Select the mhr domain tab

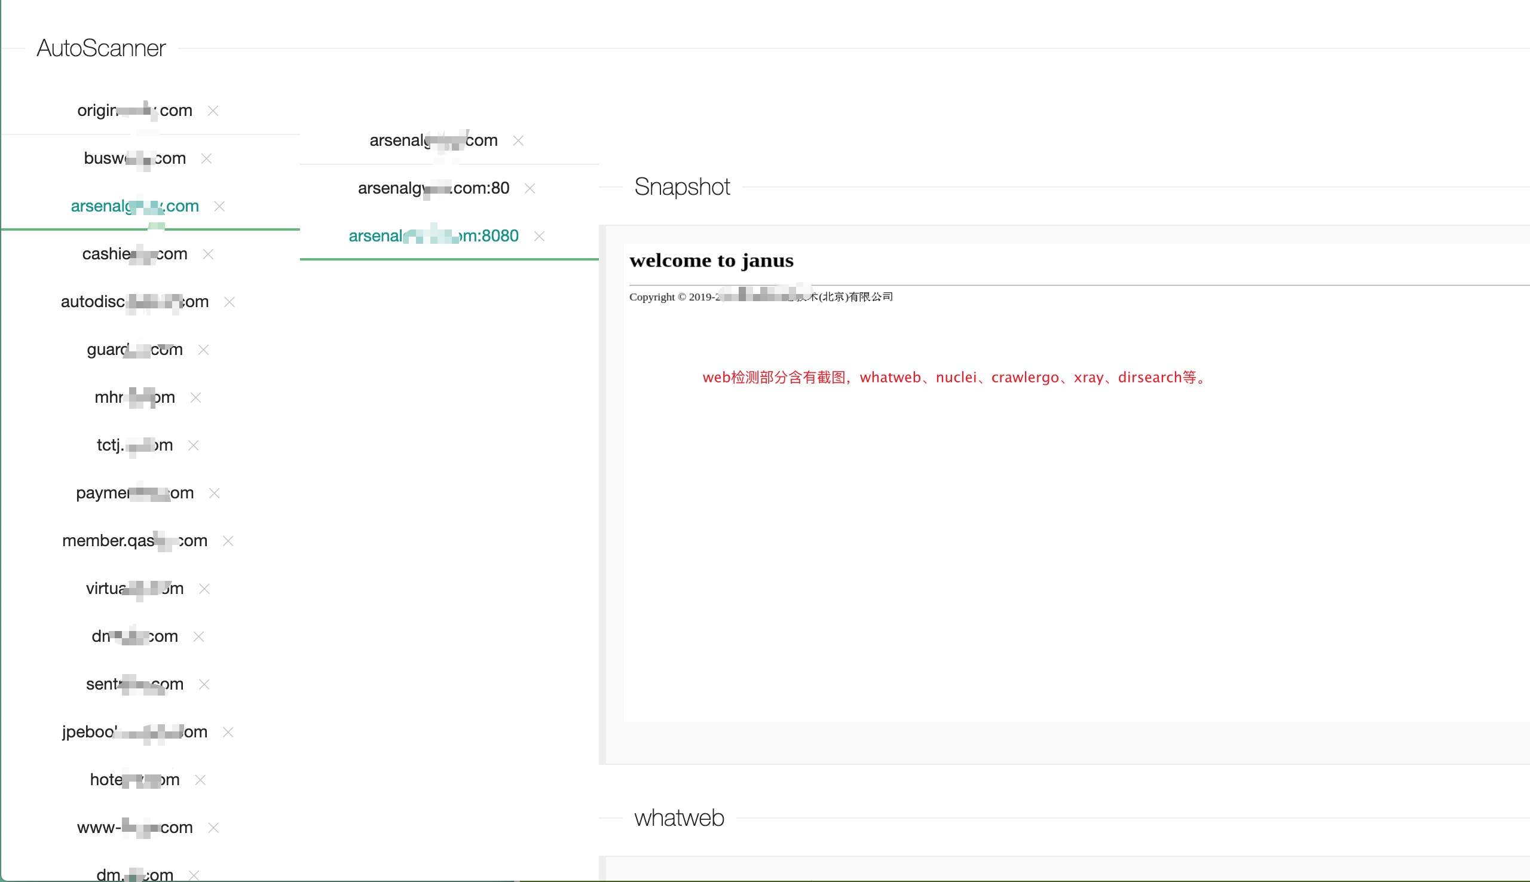(134, 397)
